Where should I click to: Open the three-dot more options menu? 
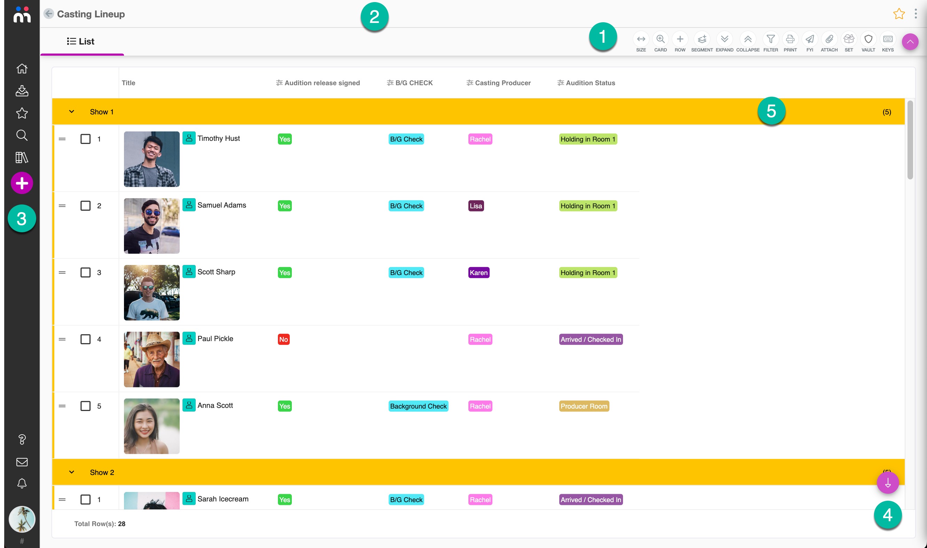point(916,14)
